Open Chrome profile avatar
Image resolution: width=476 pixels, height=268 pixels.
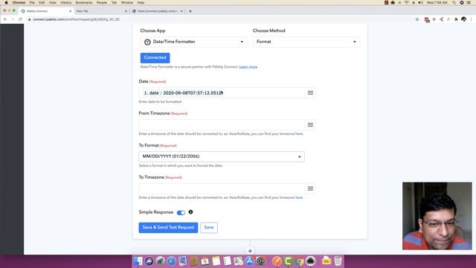(463, 19)
